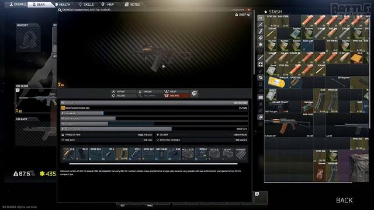The image size is (374, 210).
Task: Click the red DISCARD button
Action: [176, 96]
